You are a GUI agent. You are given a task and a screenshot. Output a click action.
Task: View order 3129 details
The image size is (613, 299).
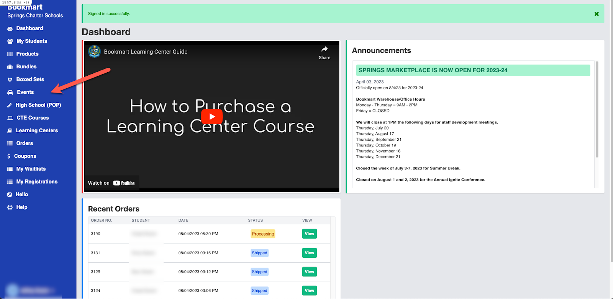pos(310,272)
